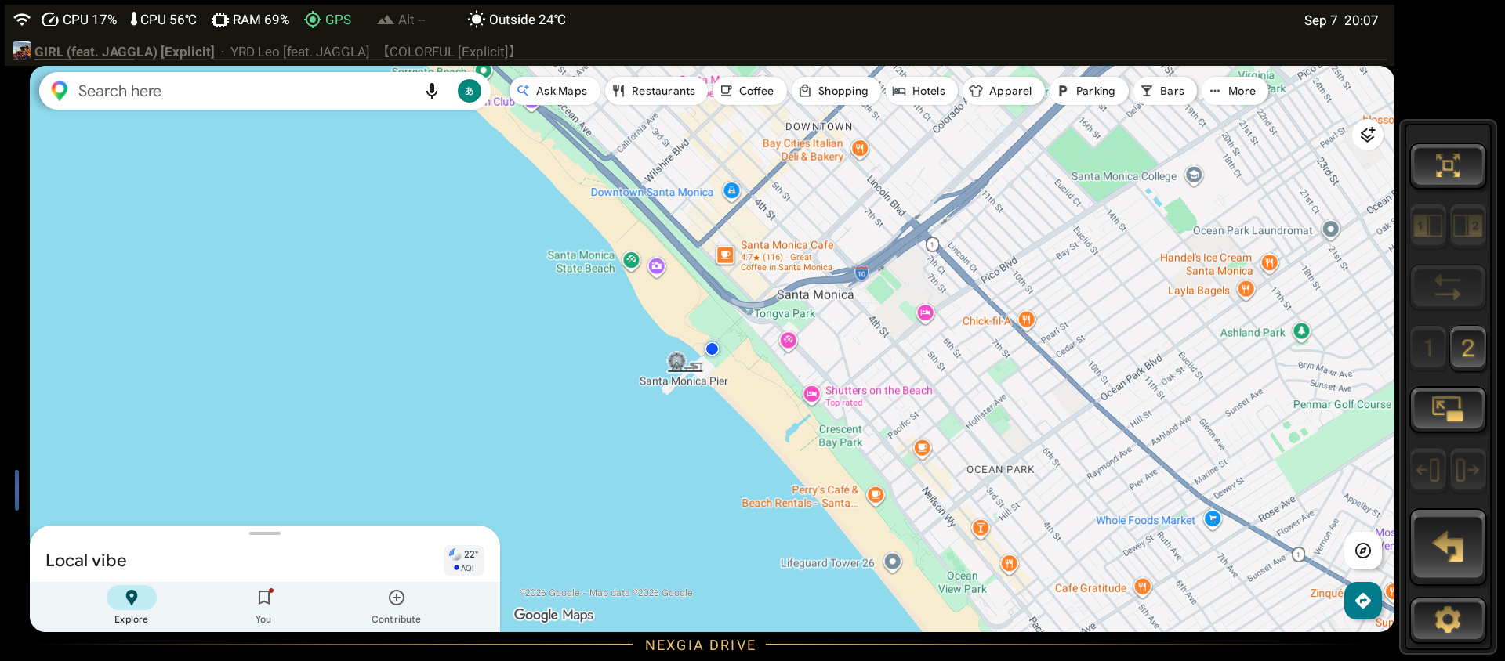The height and width of the screenshot is (661, 1505).
Task: Click move-right arrow icon in side panel
Action: pos(1467,470)
